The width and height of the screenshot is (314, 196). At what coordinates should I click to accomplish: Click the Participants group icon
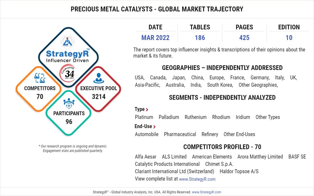69,103
